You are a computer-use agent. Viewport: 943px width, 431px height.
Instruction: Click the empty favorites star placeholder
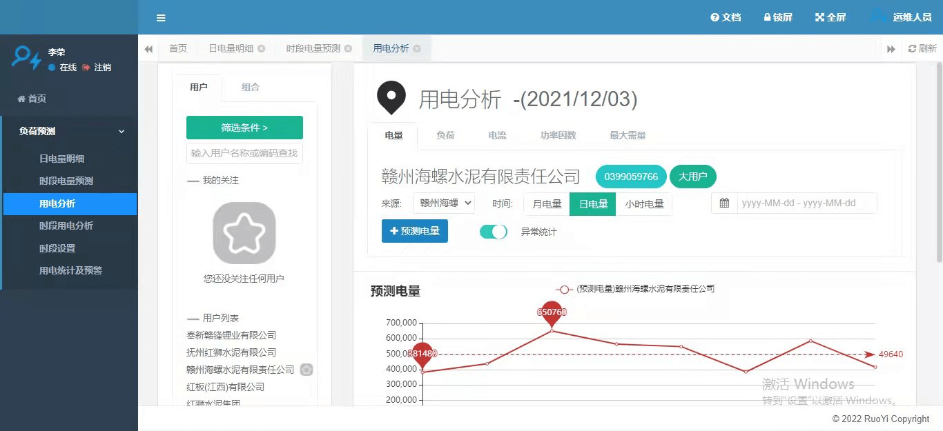point(244,233)
